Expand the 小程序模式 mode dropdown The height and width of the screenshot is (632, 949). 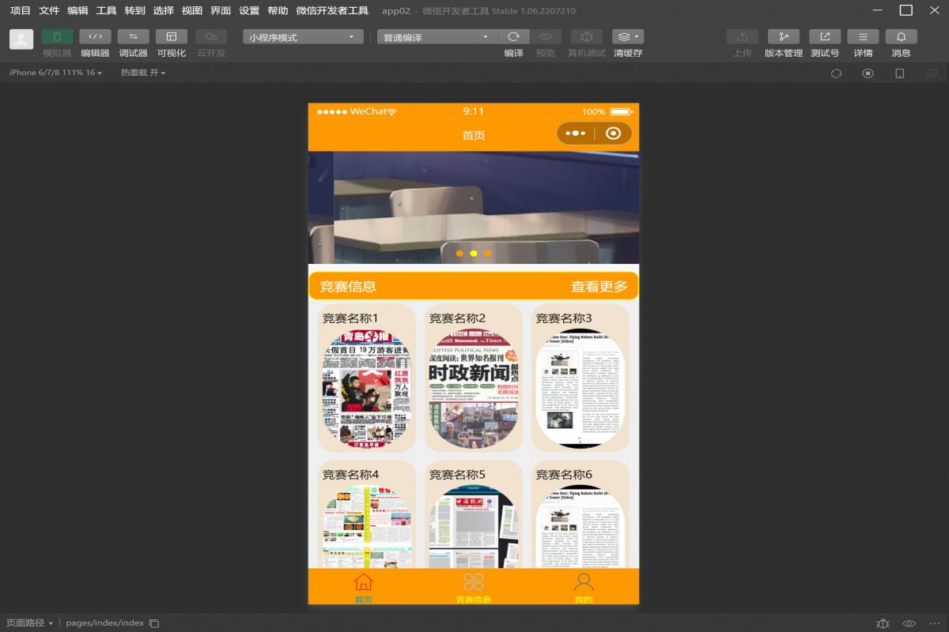click(x=303, y=37)
